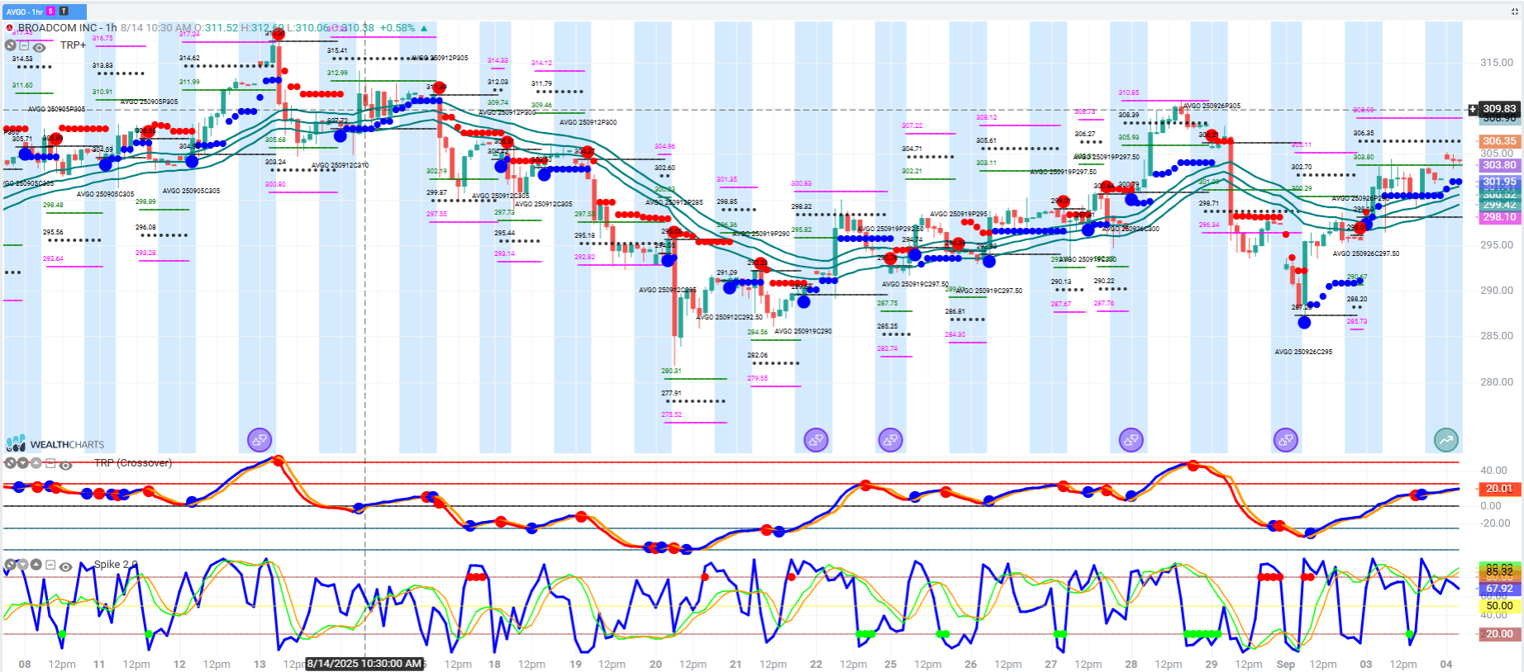Toggle visibility eye of TRP (Crossover)
This screenshot has width=1524, height=672.
tap(65, 465)
